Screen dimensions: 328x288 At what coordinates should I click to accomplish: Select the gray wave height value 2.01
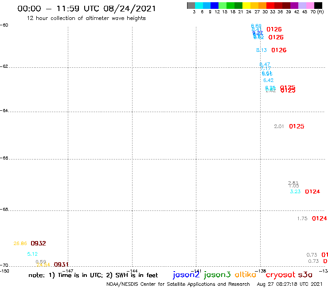[x=279, y=126]
